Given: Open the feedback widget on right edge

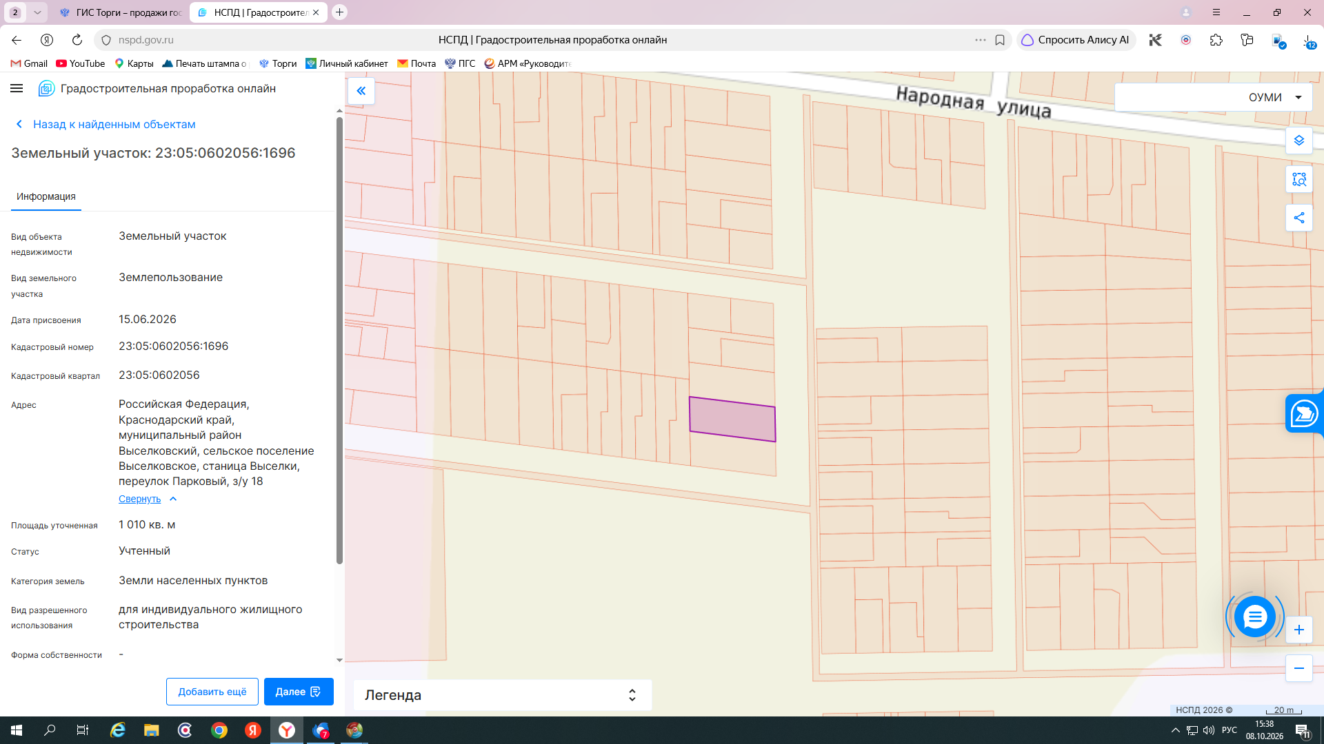Looking at the screenshot, I should [x=1304, y=413].
